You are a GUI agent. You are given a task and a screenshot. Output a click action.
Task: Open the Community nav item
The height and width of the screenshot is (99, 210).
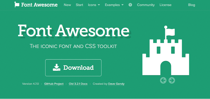(x=146, y=5)
